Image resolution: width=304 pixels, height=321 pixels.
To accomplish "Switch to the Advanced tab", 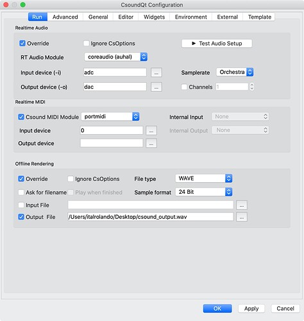I will click(x=65, y=17).
